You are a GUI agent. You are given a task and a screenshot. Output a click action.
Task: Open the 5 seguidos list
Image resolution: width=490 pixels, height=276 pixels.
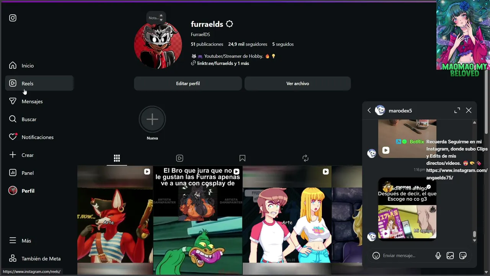[283, 44]
